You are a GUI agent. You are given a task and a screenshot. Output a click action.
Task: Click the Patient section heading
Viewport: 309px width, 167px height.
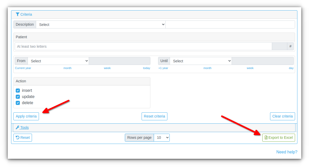pos(21,37)
